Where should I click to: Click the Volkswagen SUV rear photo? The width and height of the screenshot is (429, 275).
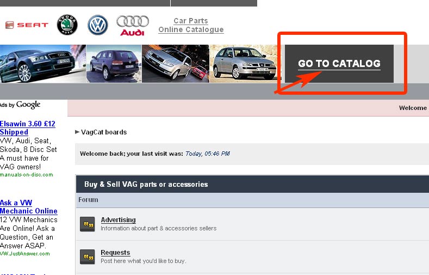coord(114,64)
